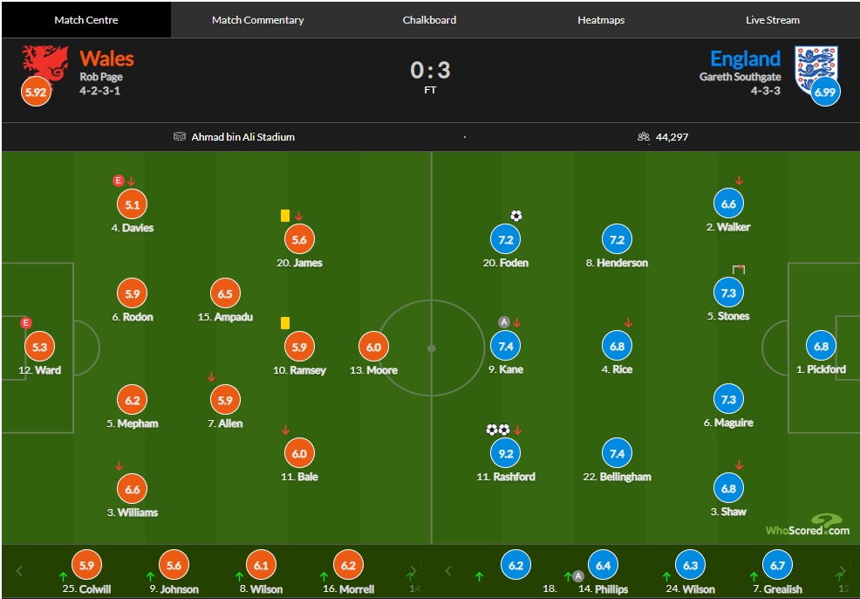Switch to the Match Commentary tab

tap(258, 20)
